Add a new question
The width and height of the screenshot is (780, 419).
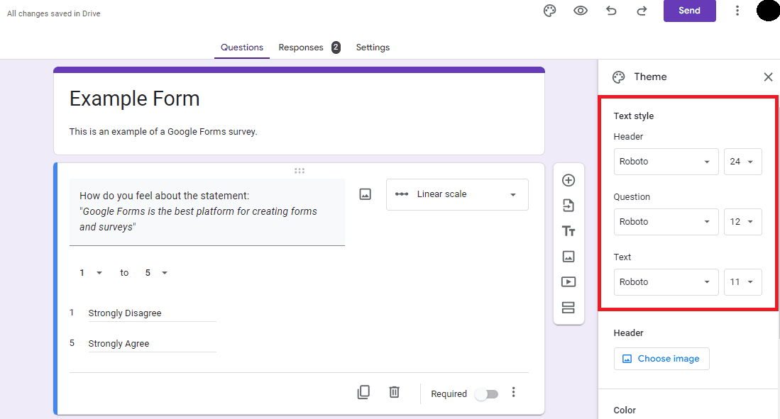pyautogui.click(x=568, y=180)
